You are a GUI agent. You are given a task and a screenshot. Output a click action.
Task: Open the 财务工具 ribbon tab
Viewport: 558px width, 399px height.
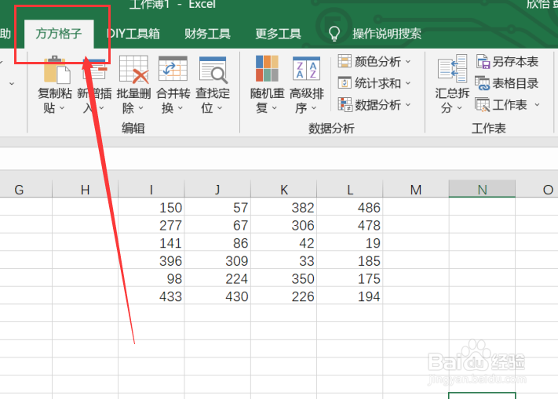(207, 34)
